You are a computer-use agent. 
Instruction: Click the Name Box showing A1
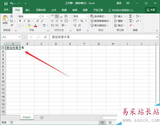point(11,37)
